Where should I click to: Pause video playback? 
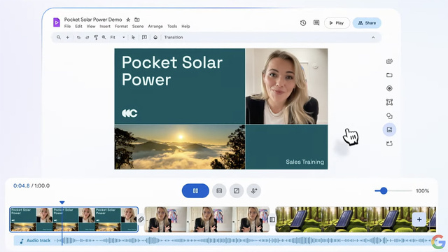[195, 191]
